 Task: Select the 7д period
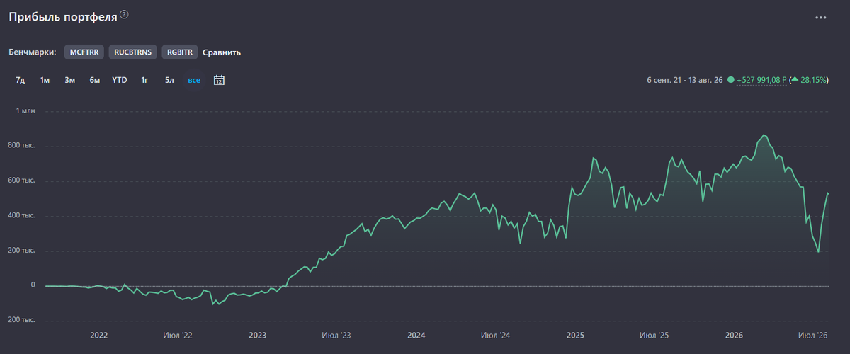(21, 80)
